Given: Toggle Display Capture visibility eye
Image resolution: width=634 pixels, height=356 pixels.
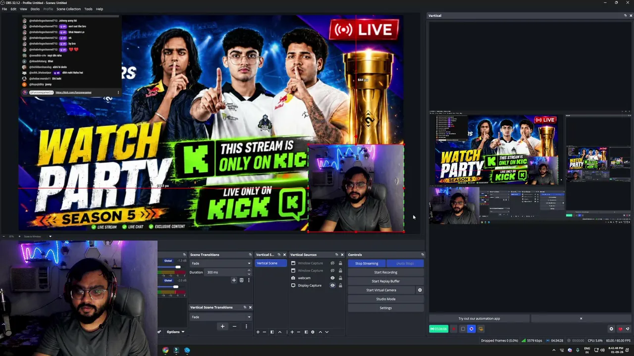Looking at the screenshot, I should click(332, 285).
